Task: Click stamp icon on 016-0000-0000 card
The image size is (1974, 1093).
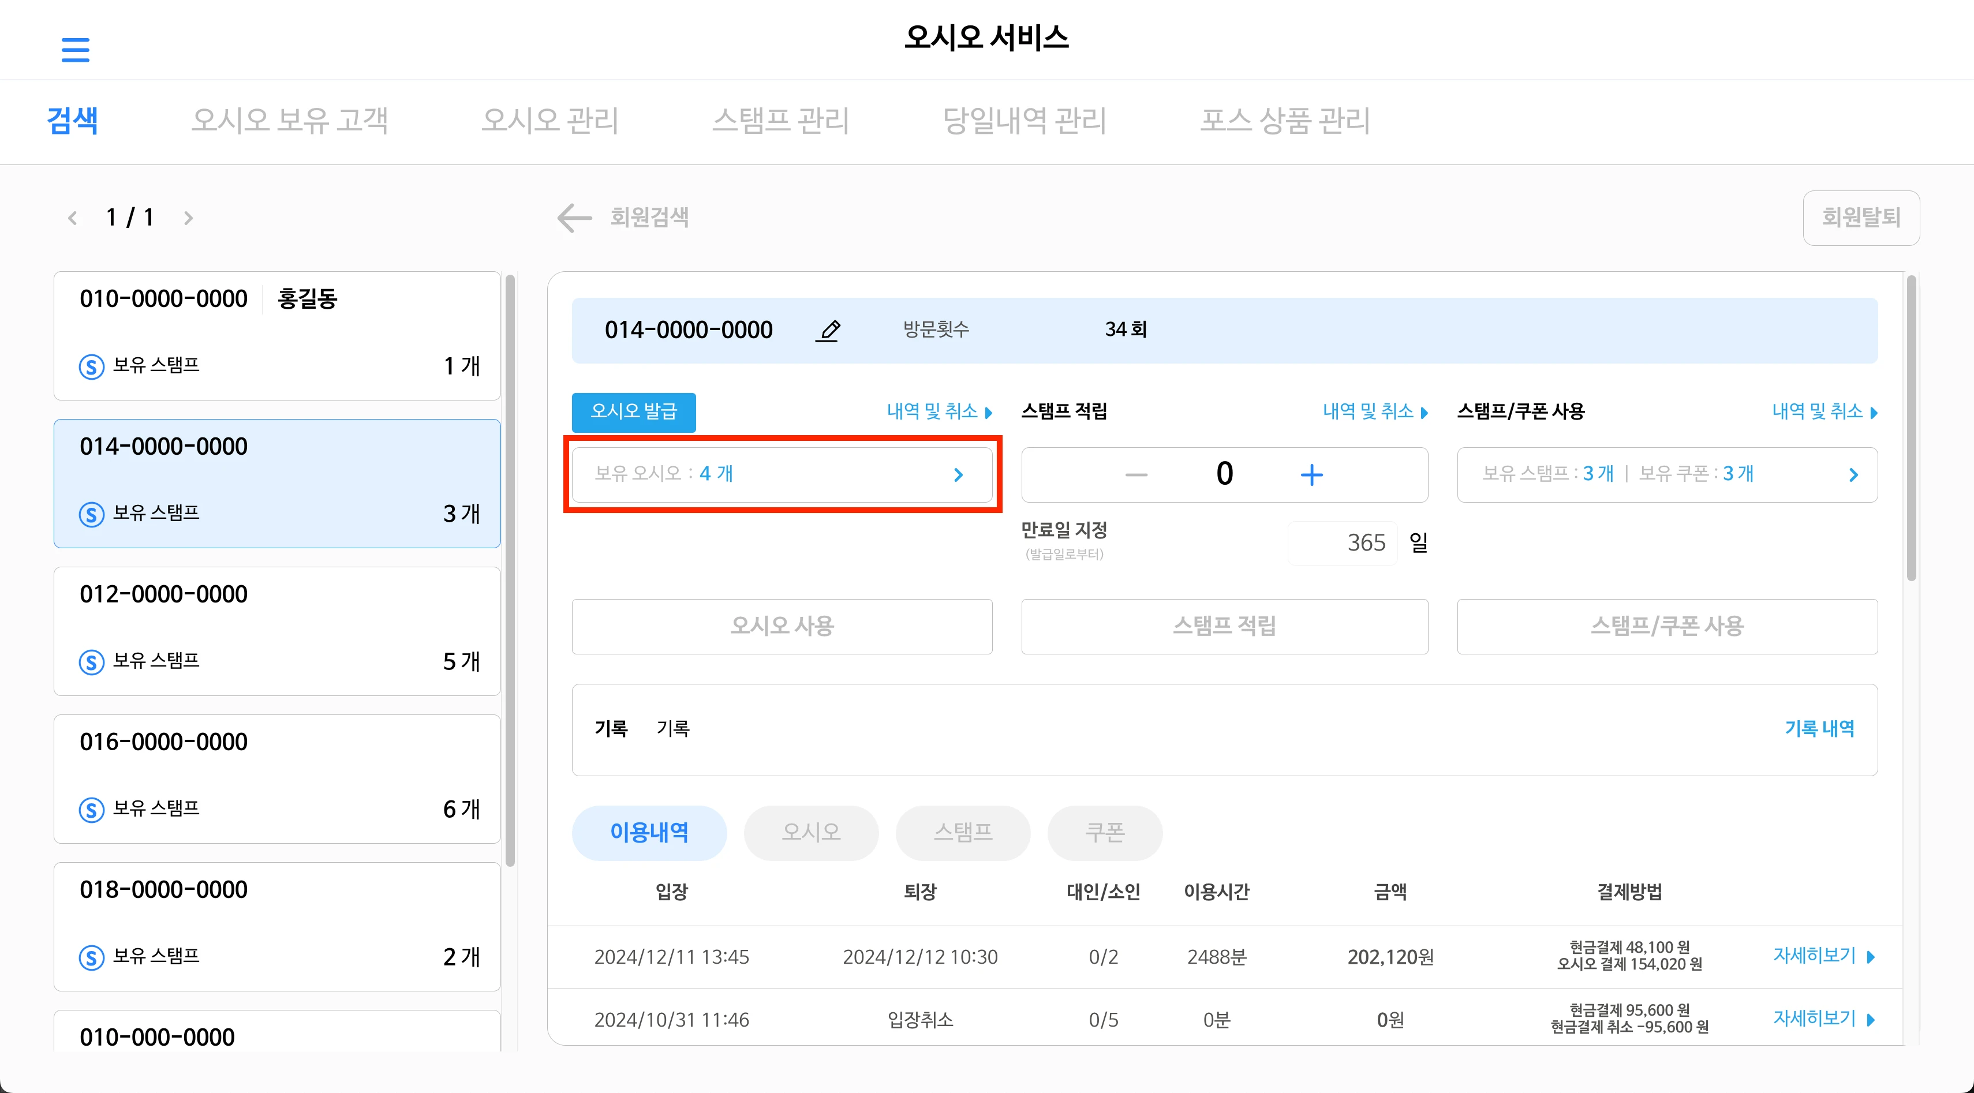Action: [x=92, y=810]
